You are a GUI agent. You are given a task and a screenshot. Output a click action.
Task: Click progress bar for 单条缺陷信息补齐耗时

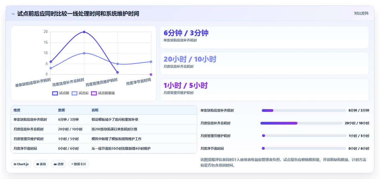304,110
